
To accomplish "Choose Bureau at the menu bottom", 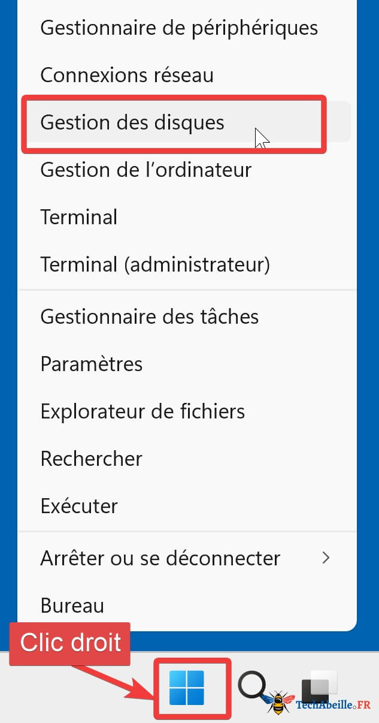I will pyautogui.click(x=72, y=605).
